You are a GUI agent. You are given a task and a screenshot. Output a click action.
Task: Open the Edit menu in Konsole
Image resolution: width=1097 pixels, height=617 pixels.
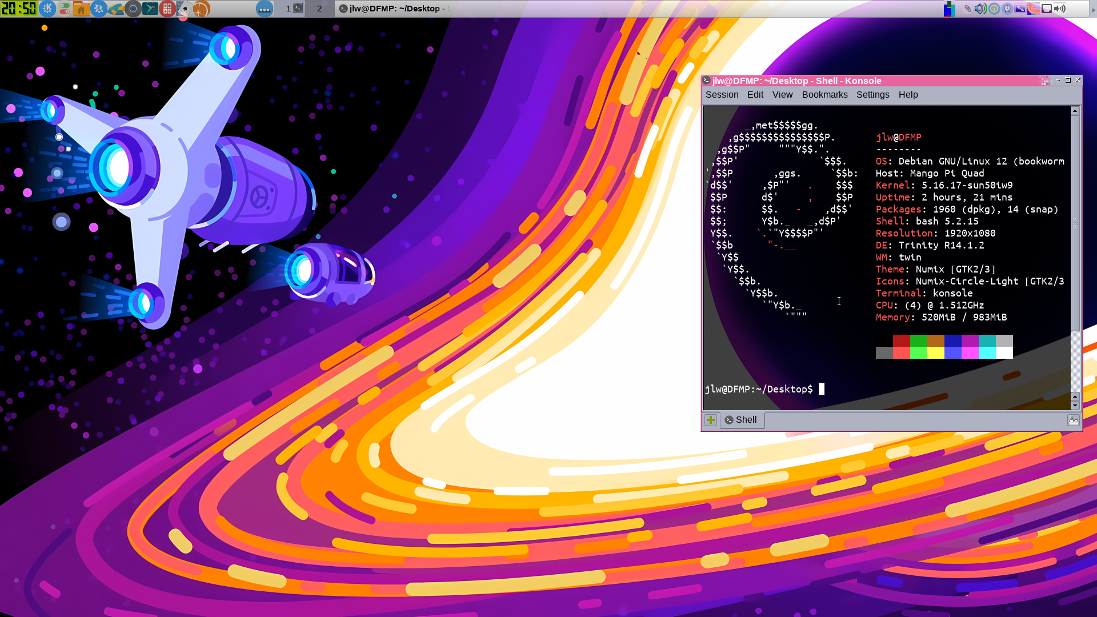755,95
